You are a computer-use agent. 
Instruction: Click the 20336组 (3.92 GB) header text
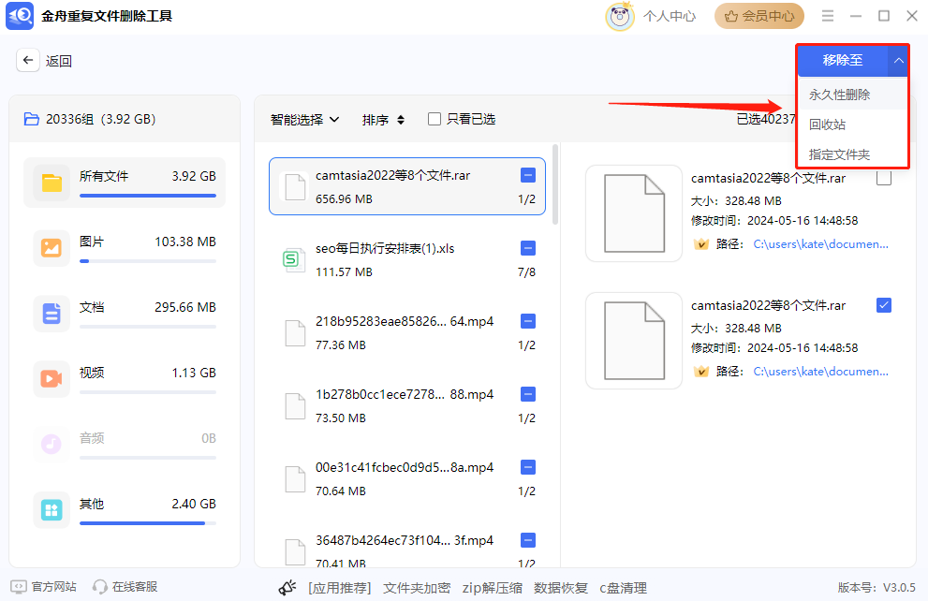tap(100, 120)
